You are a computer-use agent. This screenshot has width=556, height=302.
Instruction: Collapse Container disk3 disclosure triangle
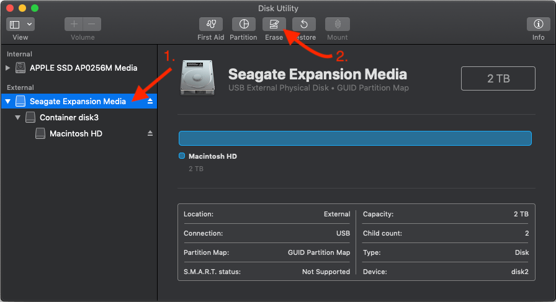[x=18, y=117]
